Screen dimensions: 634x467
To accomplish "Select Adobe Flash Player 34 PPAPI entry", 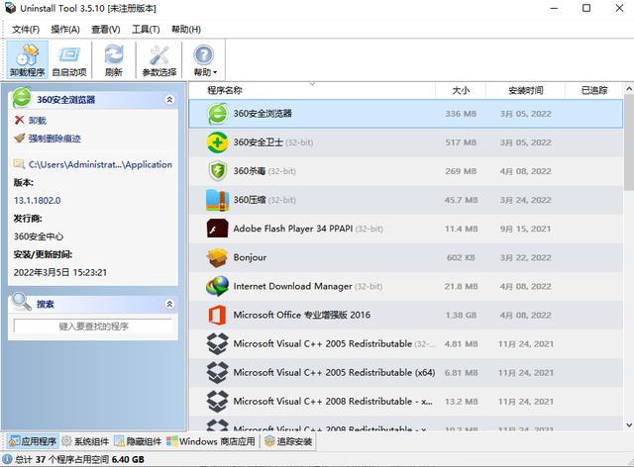I will tap(293, 229).
